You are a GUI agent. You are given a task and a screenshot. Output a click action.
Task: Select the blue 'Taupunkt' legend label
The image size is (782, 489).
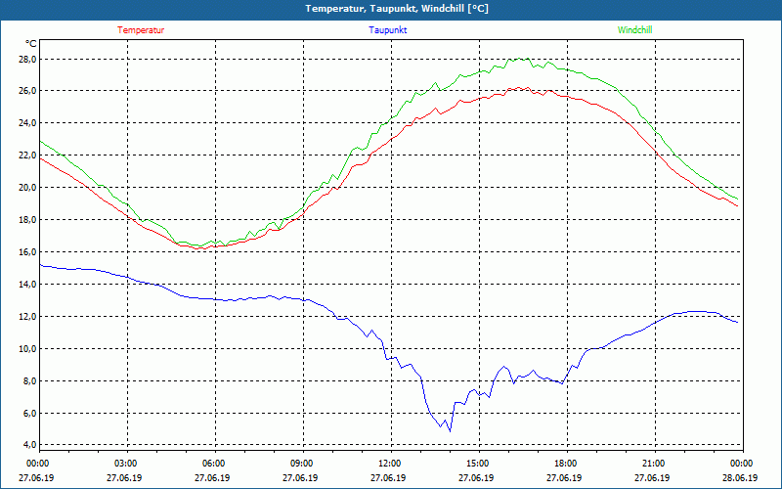(x=387, y=30)
